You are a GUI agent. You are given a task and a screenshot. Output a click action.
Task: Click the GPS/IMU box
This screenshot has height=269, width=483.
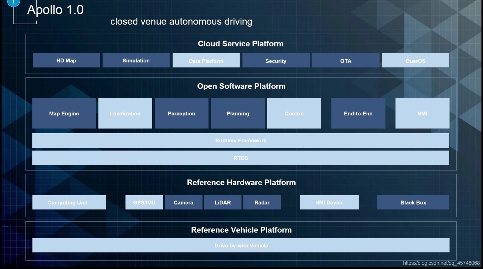(x=144, y=202)
